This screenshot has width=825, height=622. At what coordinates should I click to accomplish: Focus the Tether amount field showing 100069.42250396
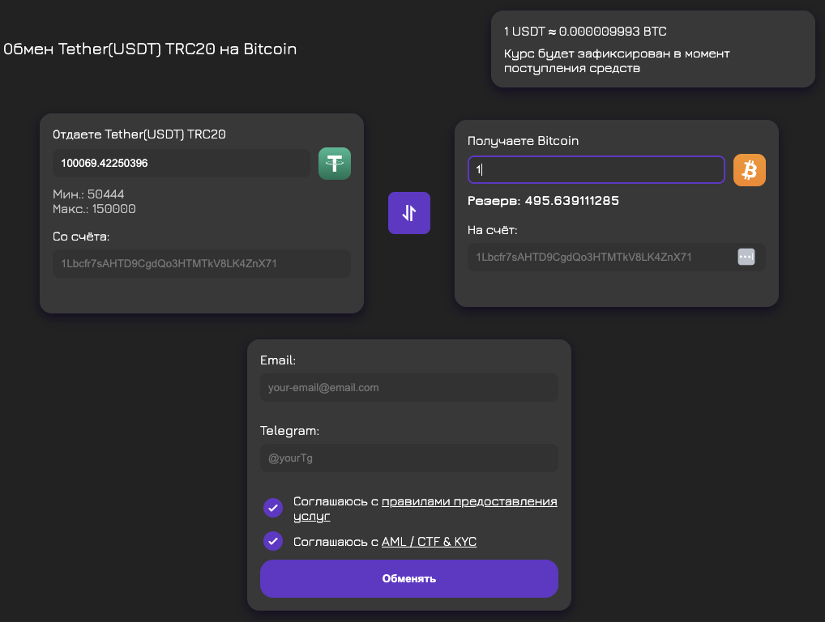tap(182, 164)
